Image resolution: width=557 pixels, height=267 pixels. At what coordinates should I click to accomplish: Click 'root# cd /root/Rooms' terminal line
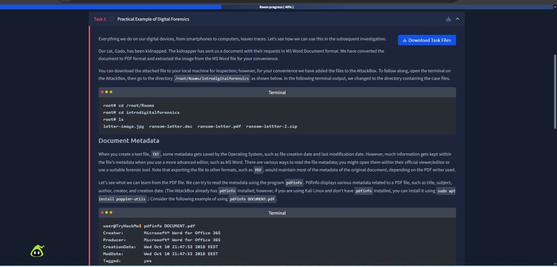[x=129, y=105]
